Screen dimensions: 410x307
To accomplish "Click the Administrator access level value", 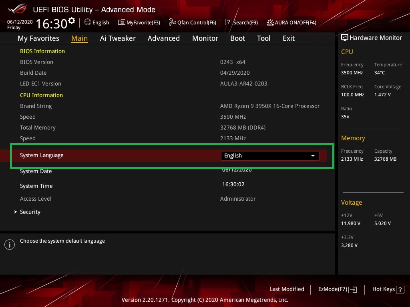I will (x=238, y=199).
